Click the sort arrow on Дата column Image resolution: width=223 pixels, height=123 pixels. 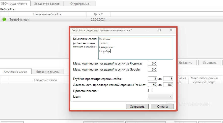[x=102, y=14]
